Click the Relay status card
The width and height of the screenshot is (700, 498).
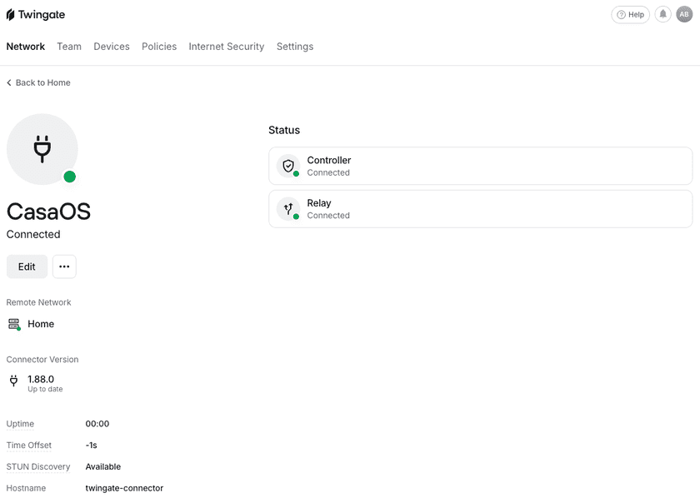[x=480, y=209]
